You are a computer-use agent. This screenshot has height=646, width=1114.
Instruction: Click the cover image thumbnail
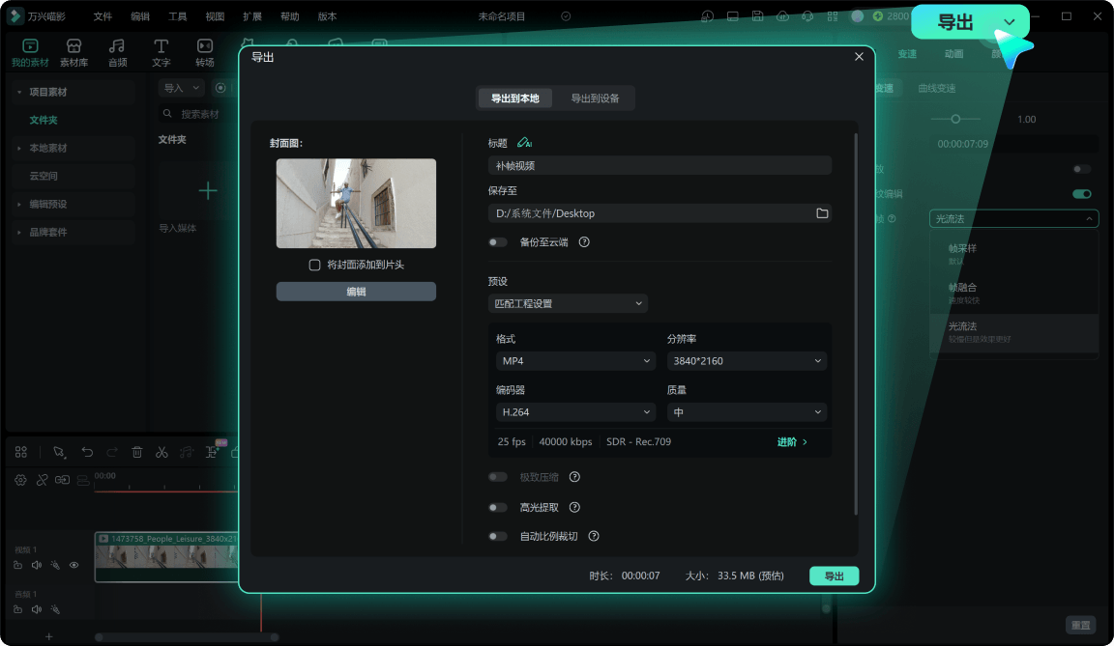356,204
